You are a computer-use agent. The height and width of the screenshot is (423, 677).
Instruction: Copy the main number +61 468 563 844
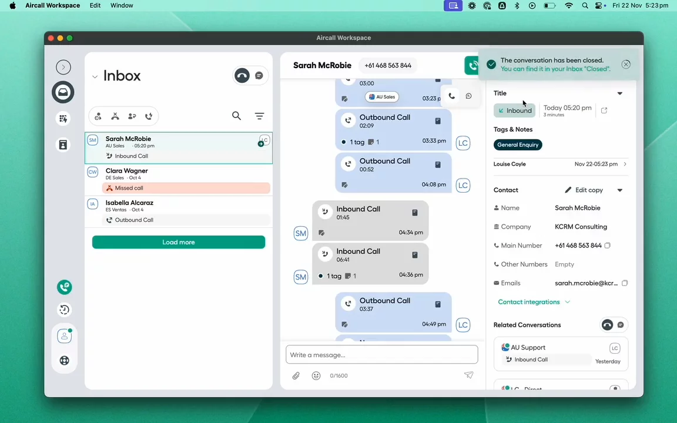[x=608, y=246]
